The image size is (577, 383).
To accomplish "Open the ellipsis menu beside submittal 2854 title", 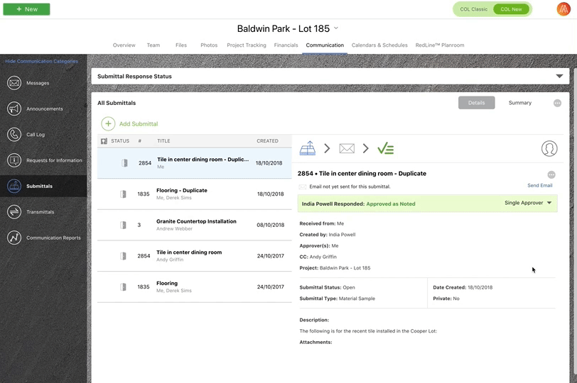I will (x=551, y=174).
